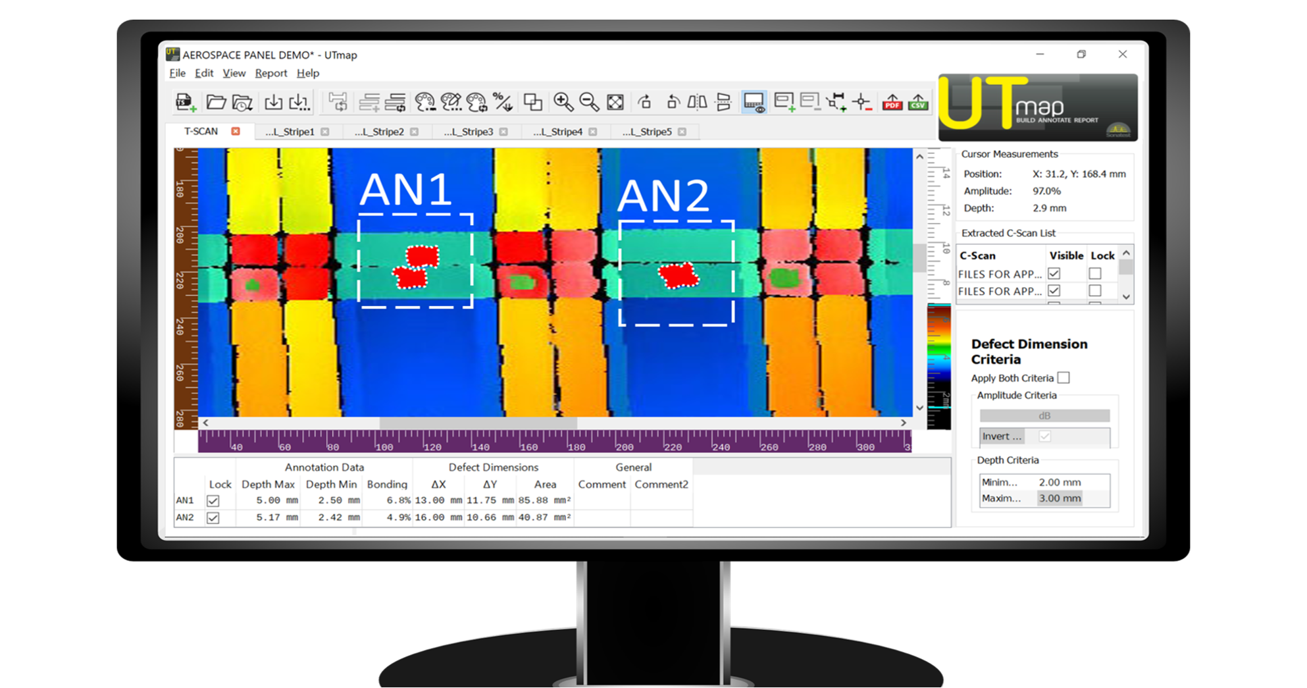The image size is (1307, 688).
Task: Edit the Maximum depth criteria value
Action: click(x=1060, y=498)
